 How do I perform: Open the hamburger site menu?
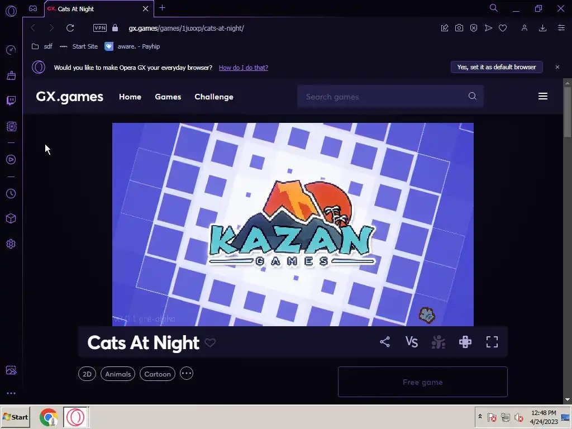click(543, 96)
